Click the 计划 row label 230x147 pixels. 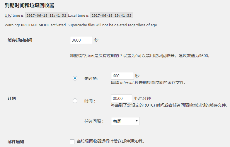point(12,99)
